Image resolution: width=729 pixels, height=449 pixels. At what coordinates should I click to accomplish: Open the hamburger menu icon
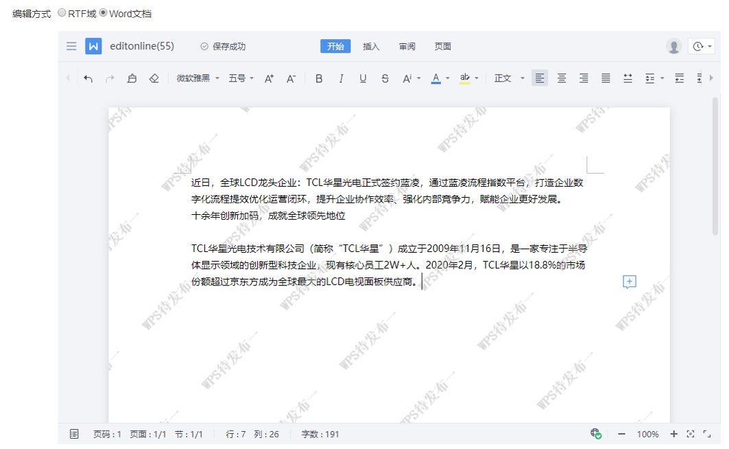[71, 46]
